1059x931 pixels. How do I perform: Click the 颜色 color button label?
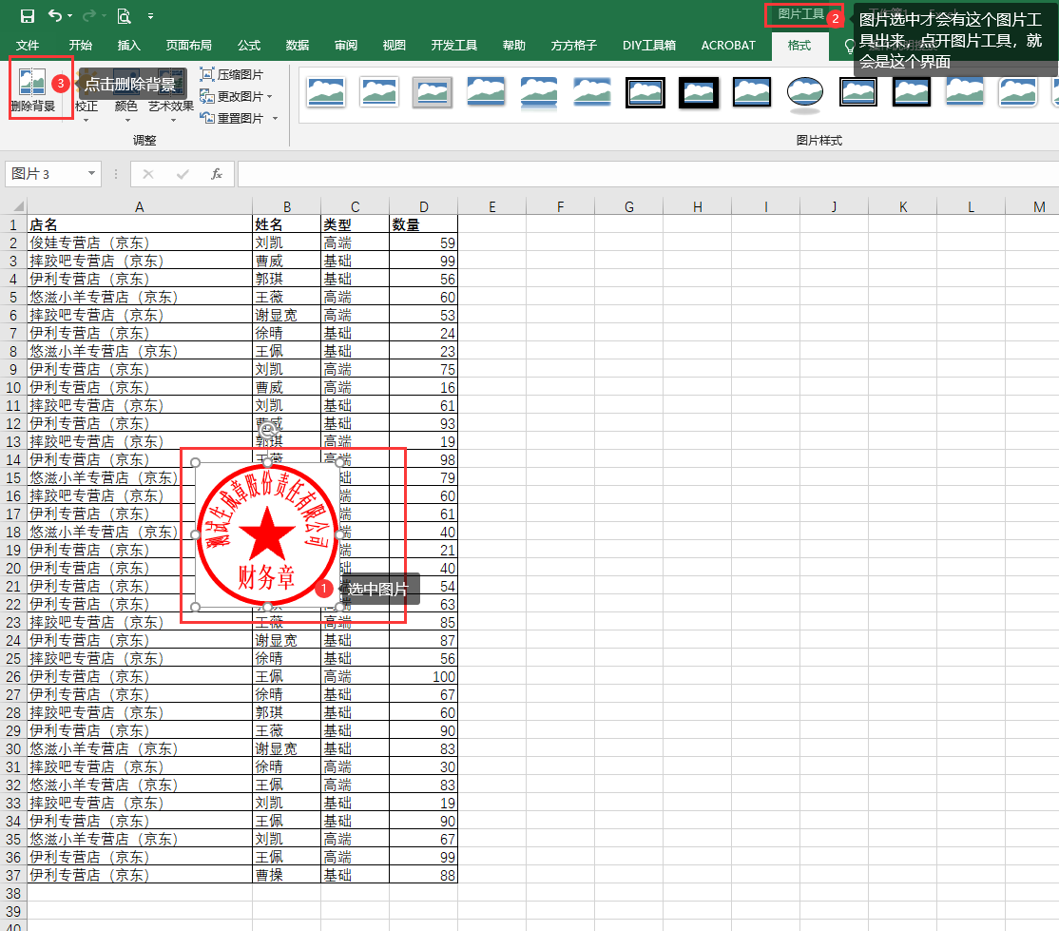(126, 107)
